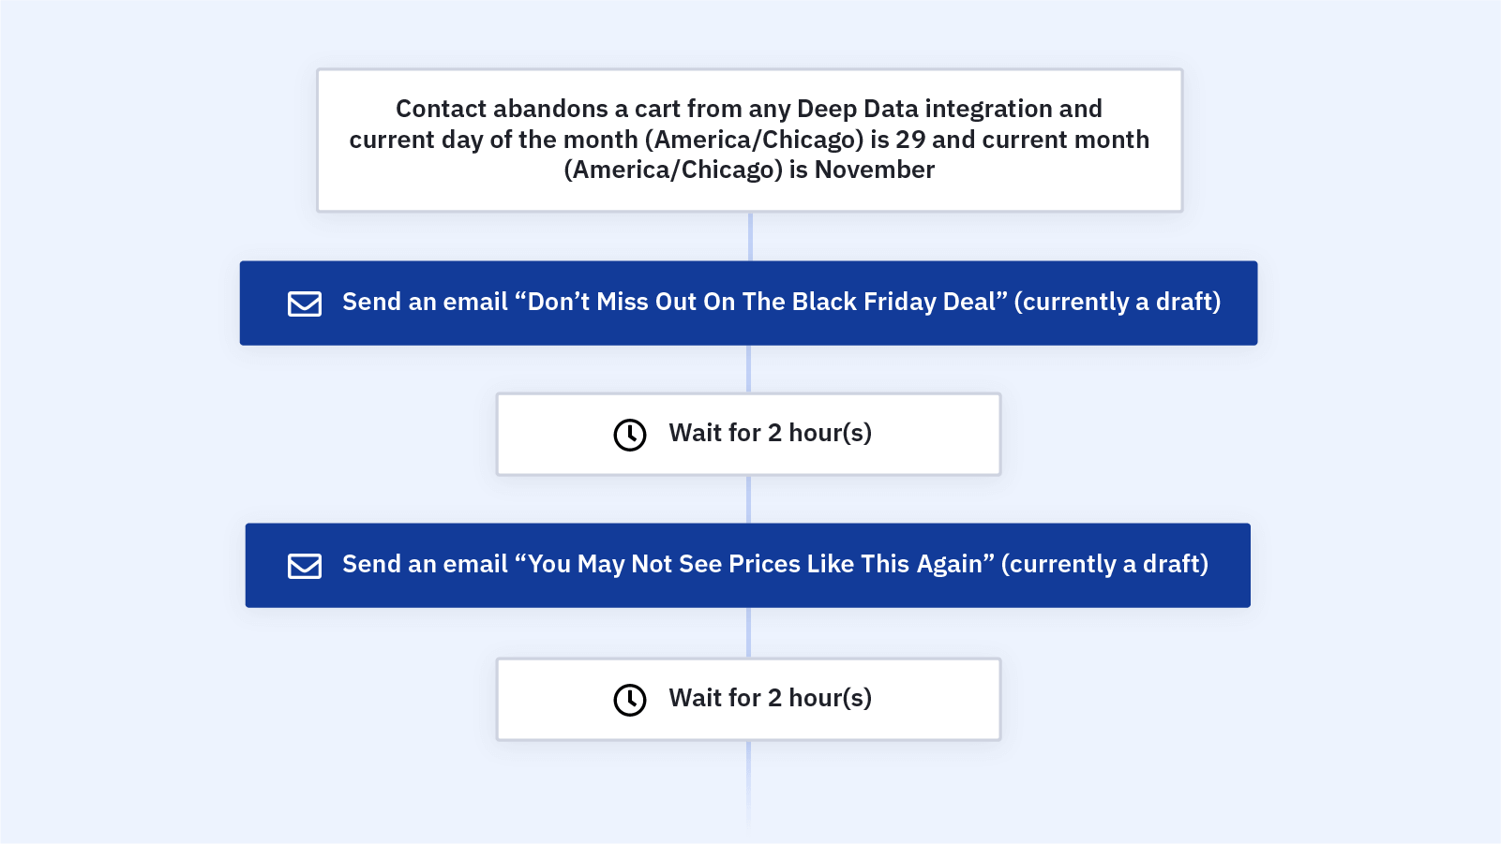
Task: Click connector between first wait and Prices email
Action: coord(748,499)
